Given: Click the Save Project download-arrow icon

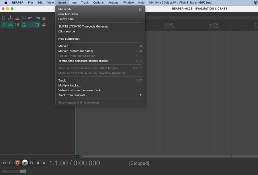Looking at the screenshot, I should [17, 18].
